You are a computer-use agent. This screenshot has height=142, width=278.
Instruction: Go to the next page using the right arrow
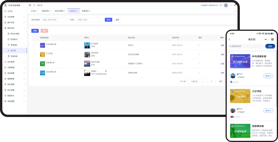(215, 82)
